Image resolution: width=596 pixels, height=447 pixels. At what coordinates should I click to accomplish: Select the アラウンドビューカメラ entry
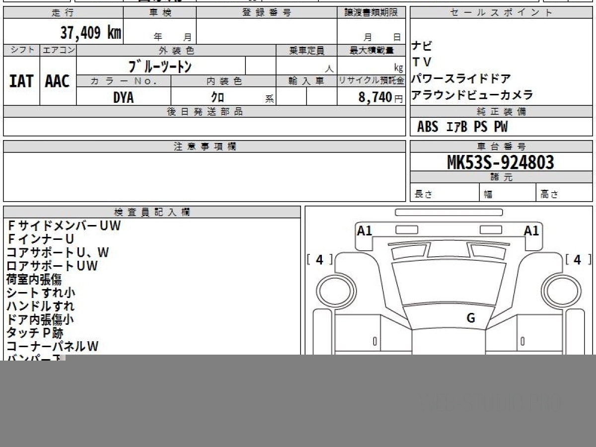pos(472,95)
